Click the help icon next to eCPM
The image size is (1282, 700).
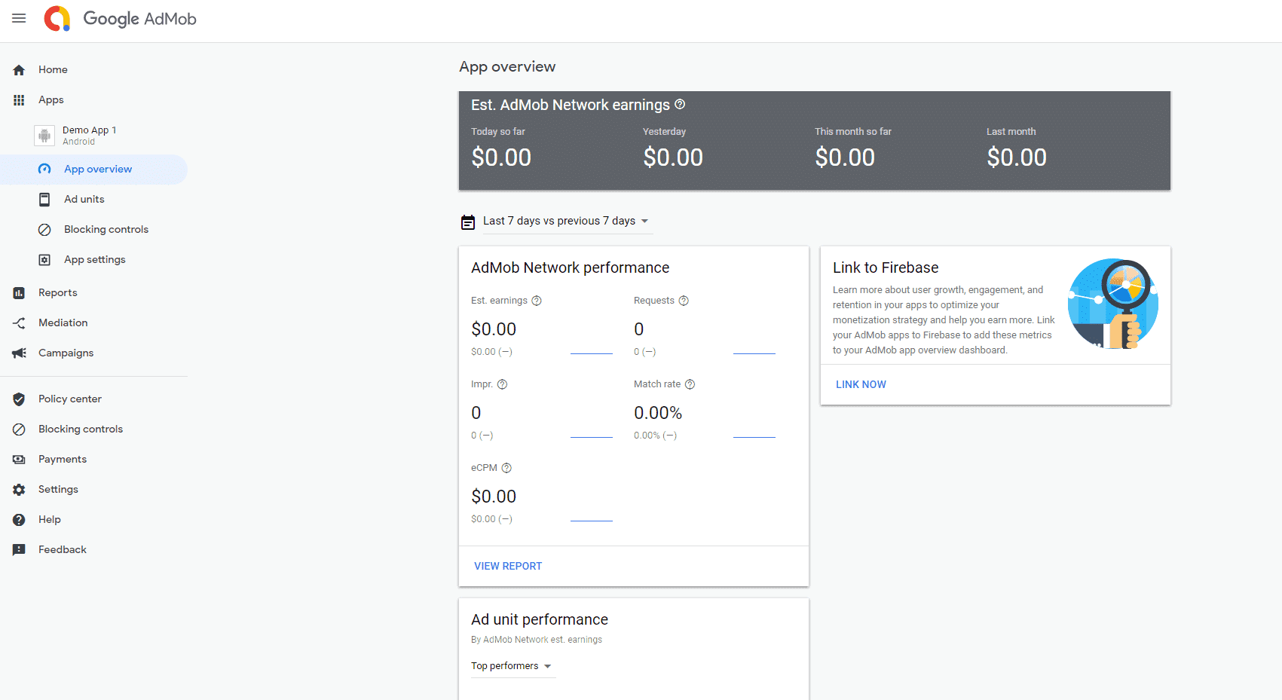506,468
